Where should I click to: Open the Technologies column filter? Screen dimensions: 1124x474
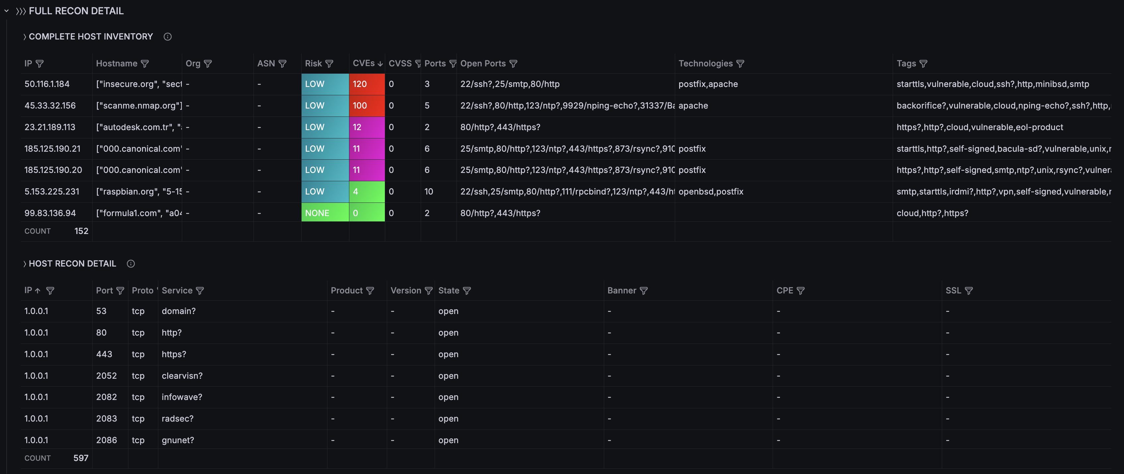(x=740, y=64)
